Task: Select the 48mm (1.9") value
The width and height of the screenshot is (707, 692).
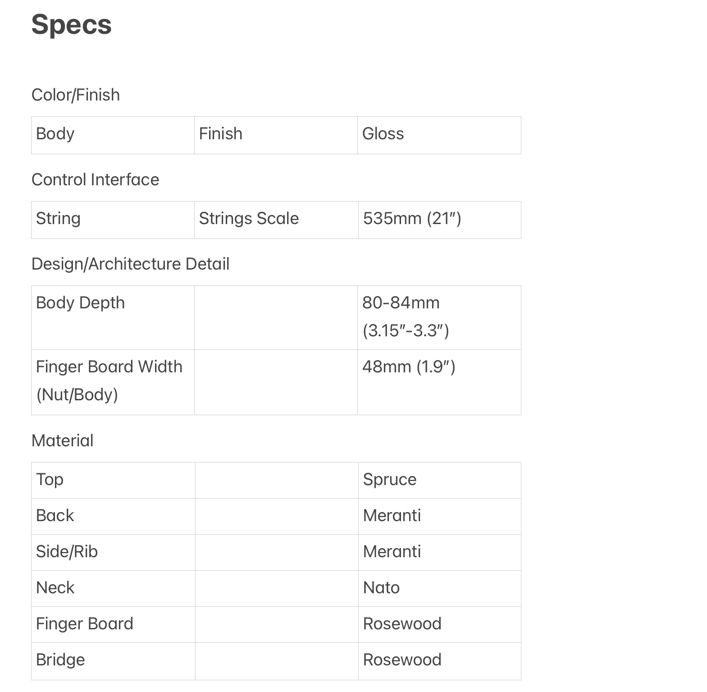Action: [x=409, y=367]
